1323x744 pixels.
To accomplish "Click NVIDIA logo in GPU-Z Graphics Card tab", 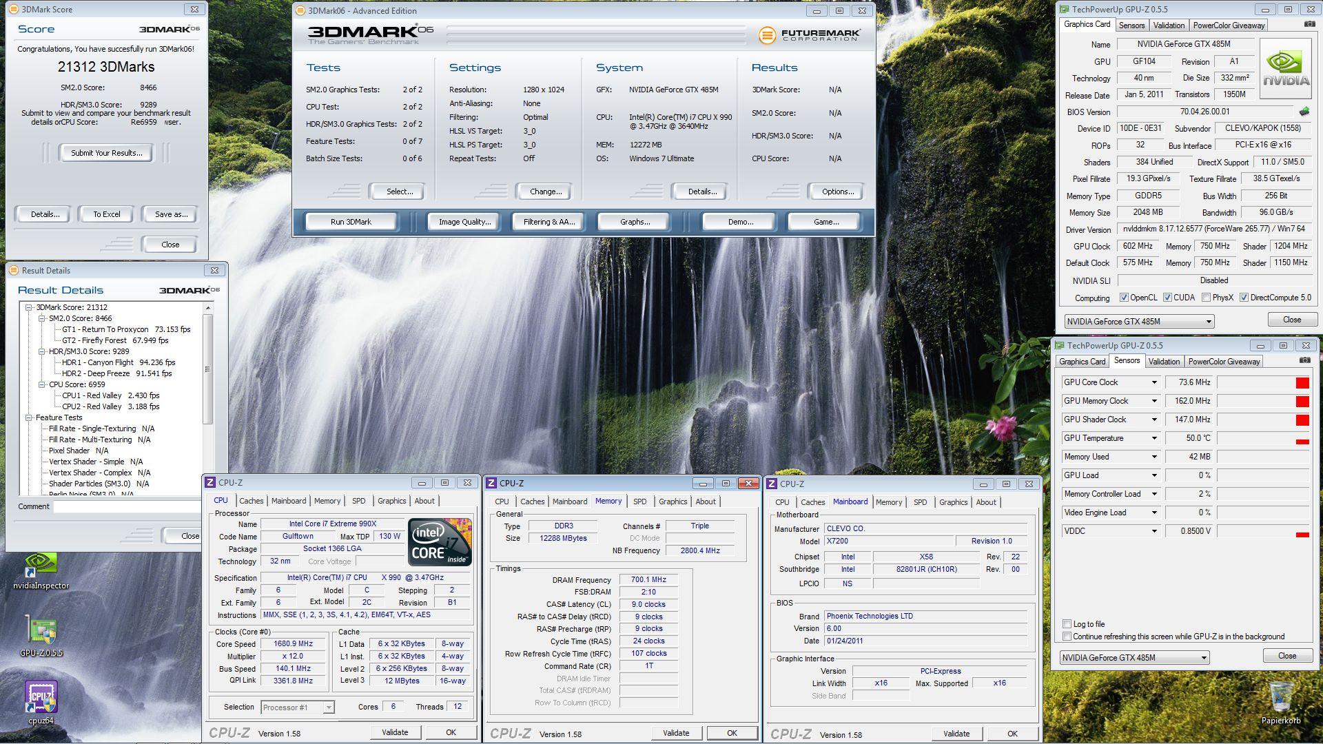I will (x=1286, y=69).
